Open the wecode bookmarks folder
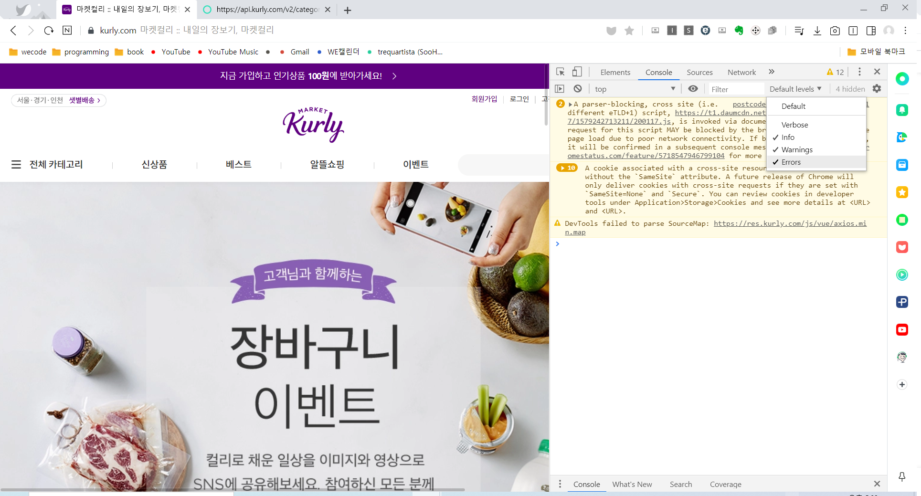 click(28, 52)
